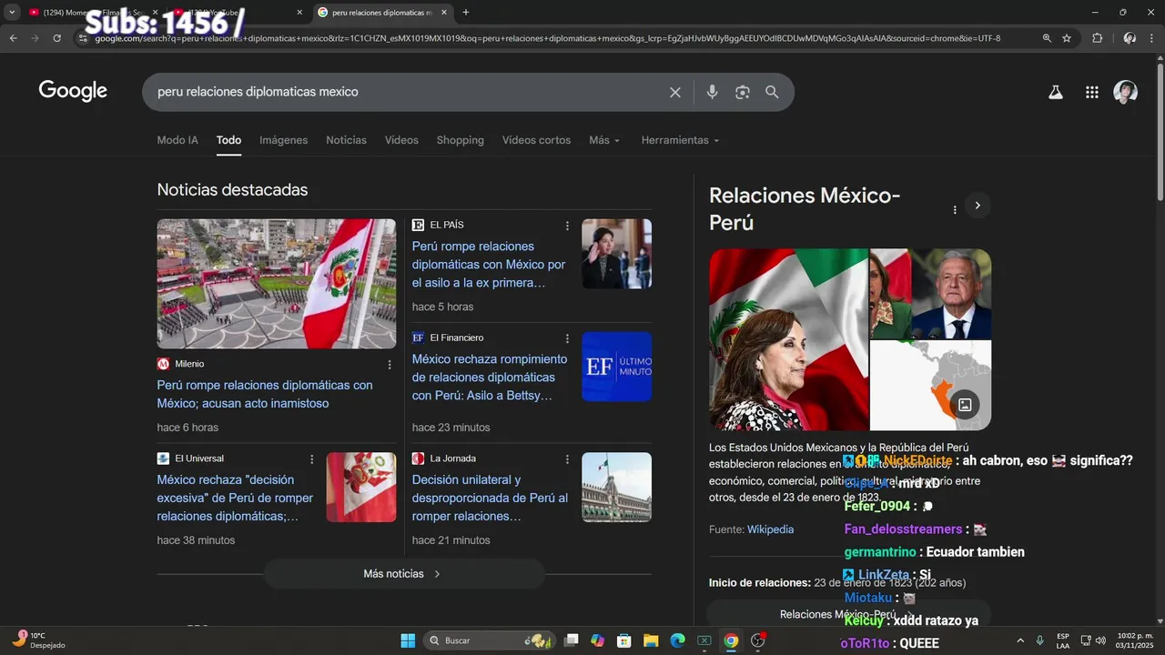Image resolution: width=1165 pixels, height=655 pixels.
Task: Open Google Lens image search
Action: [743, 92]
